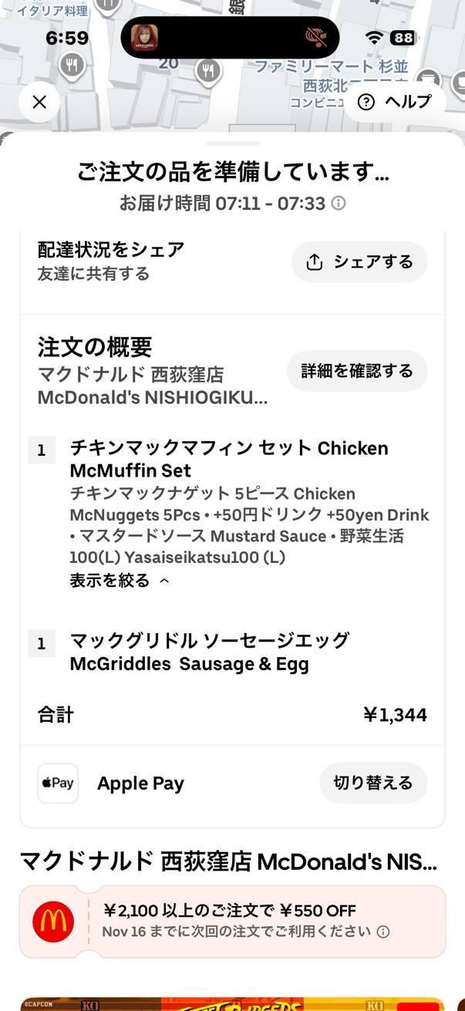Viewport: 465px width, 1011px height.
Task: Open the ヘルプ help button
Action: 394,102
